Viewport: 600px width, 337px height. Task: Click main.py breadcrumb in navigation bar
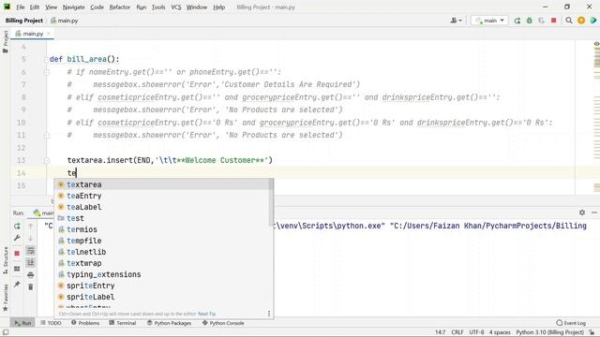[x=65, y=21]
